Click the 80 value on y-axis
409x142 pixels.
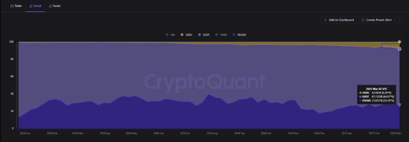pos(12,59)
